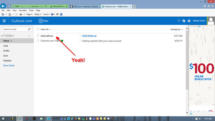The image size is (215, 121).
Task: Click the Print toolbar icon
Action: (21, 14)
